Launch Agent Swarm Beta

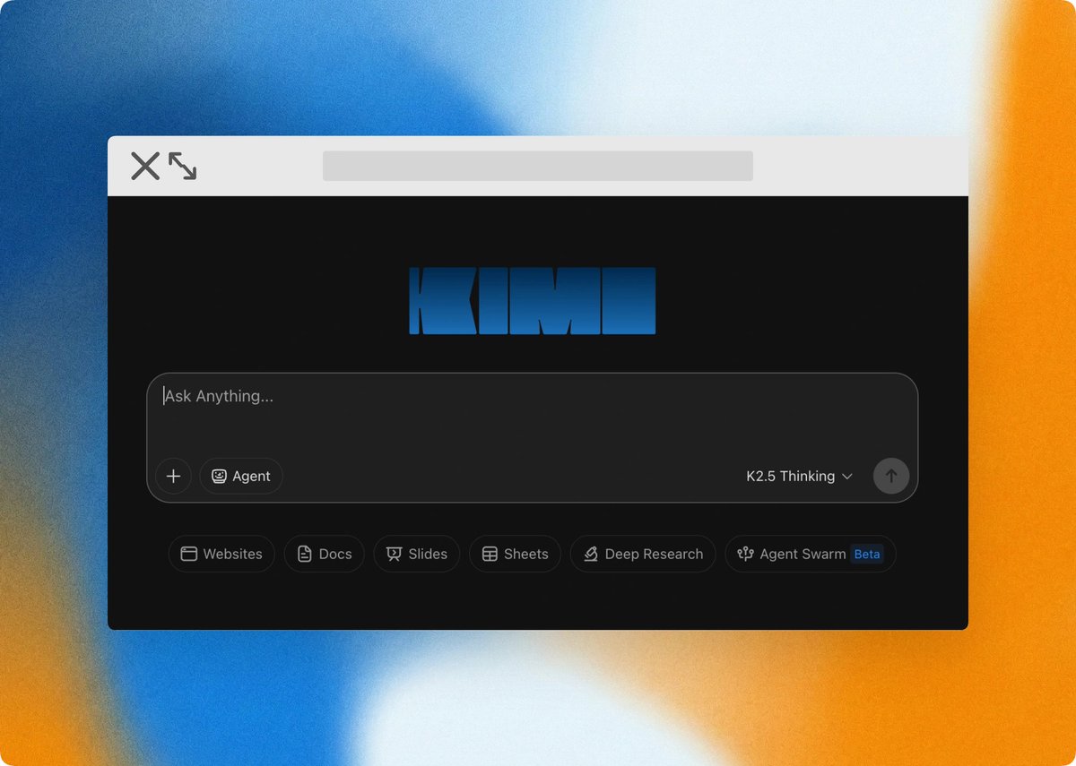811,554
